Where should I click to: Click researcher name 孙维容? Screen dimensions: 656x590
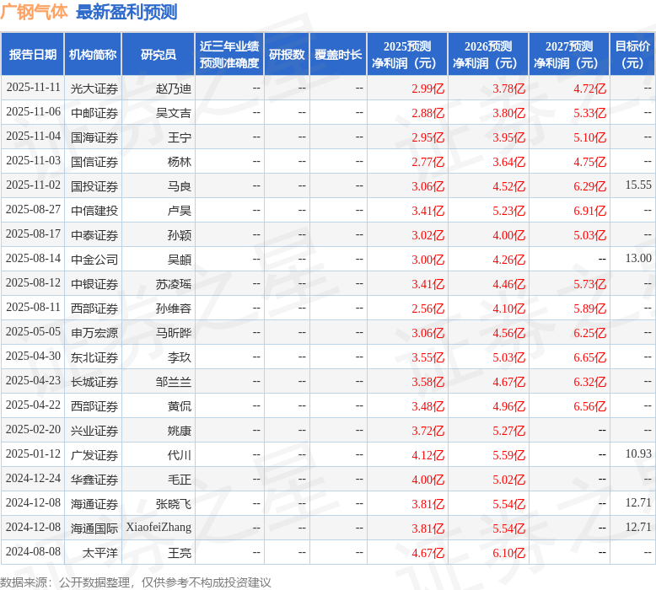click(174, 308)
